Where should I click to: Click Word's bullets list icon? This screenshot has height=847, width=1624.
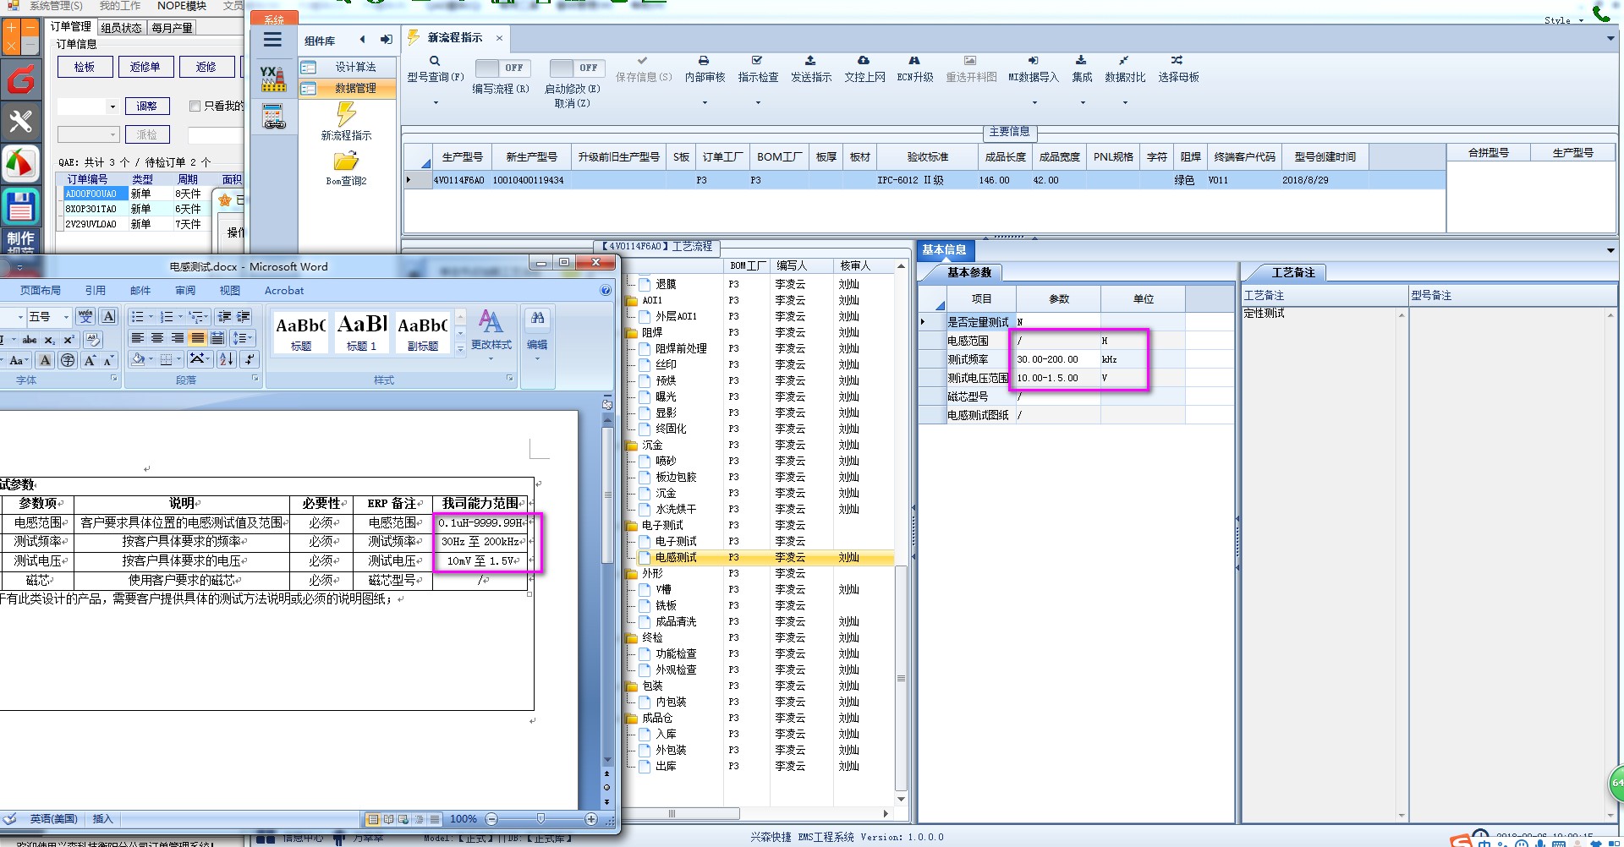(x=139, y=316)
